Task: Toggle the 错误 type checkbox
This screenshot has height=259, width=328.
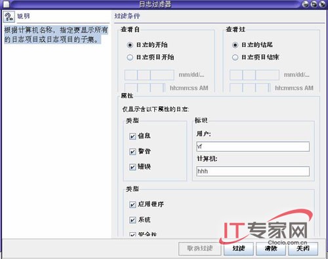Action: pyautogui.click(x=133, y=167)
